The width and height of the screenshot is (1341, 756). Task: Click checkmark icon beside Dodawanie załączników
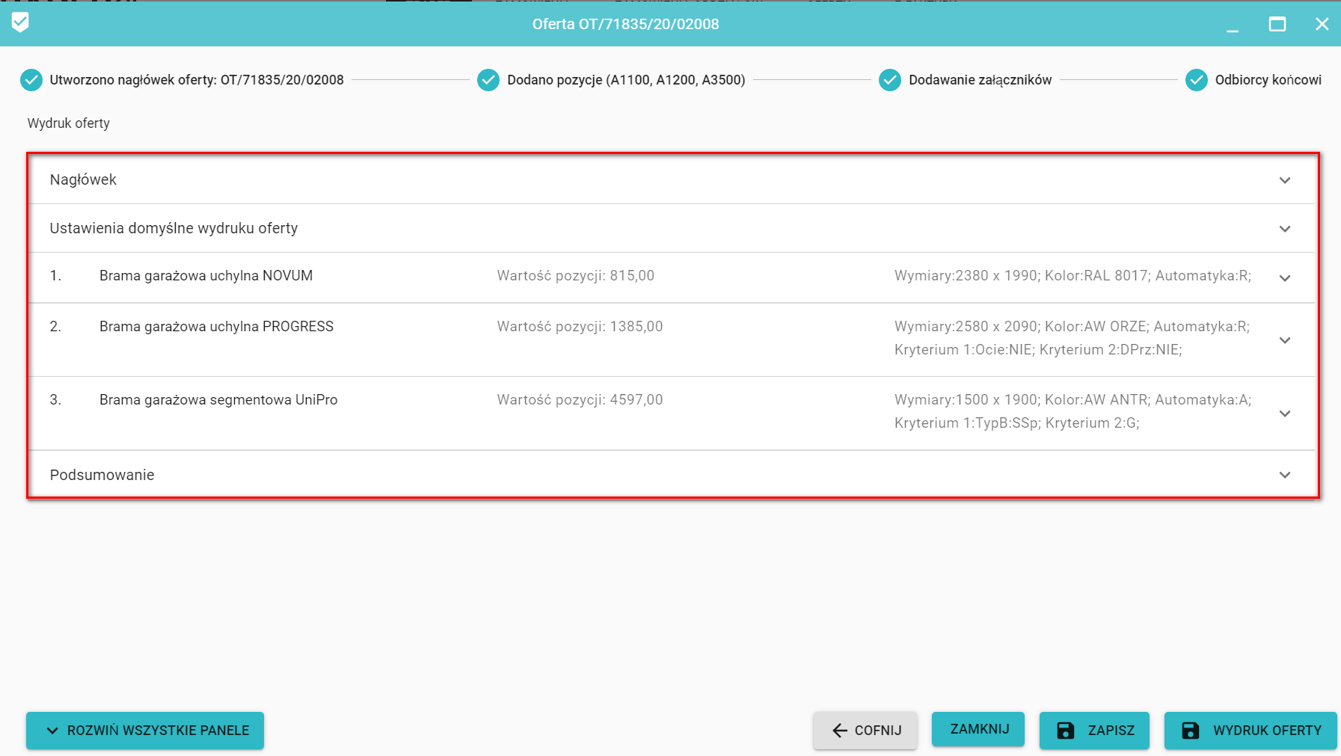click(x=890, y=80)
